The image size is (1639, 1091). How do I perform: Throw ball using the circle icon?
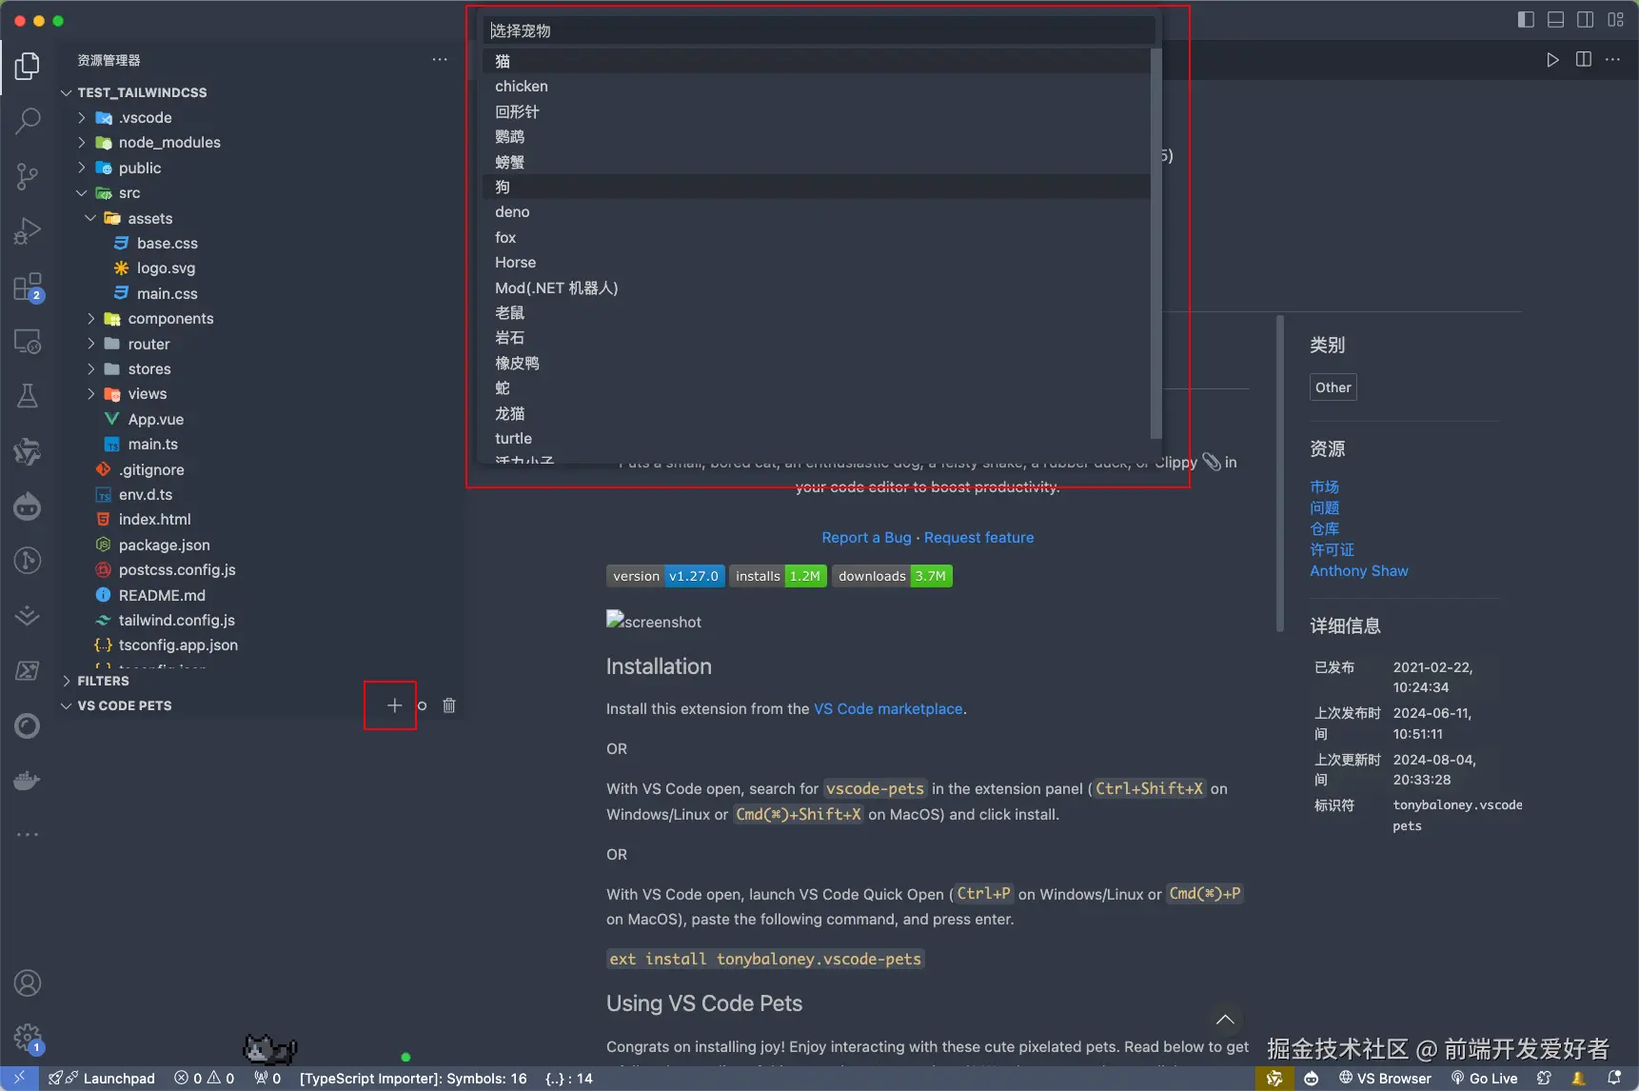(422, 705)
